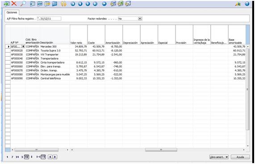The image size is (255, 164).
Task: Click the export to Excel toolbar icon
Action: click(121, 4)
